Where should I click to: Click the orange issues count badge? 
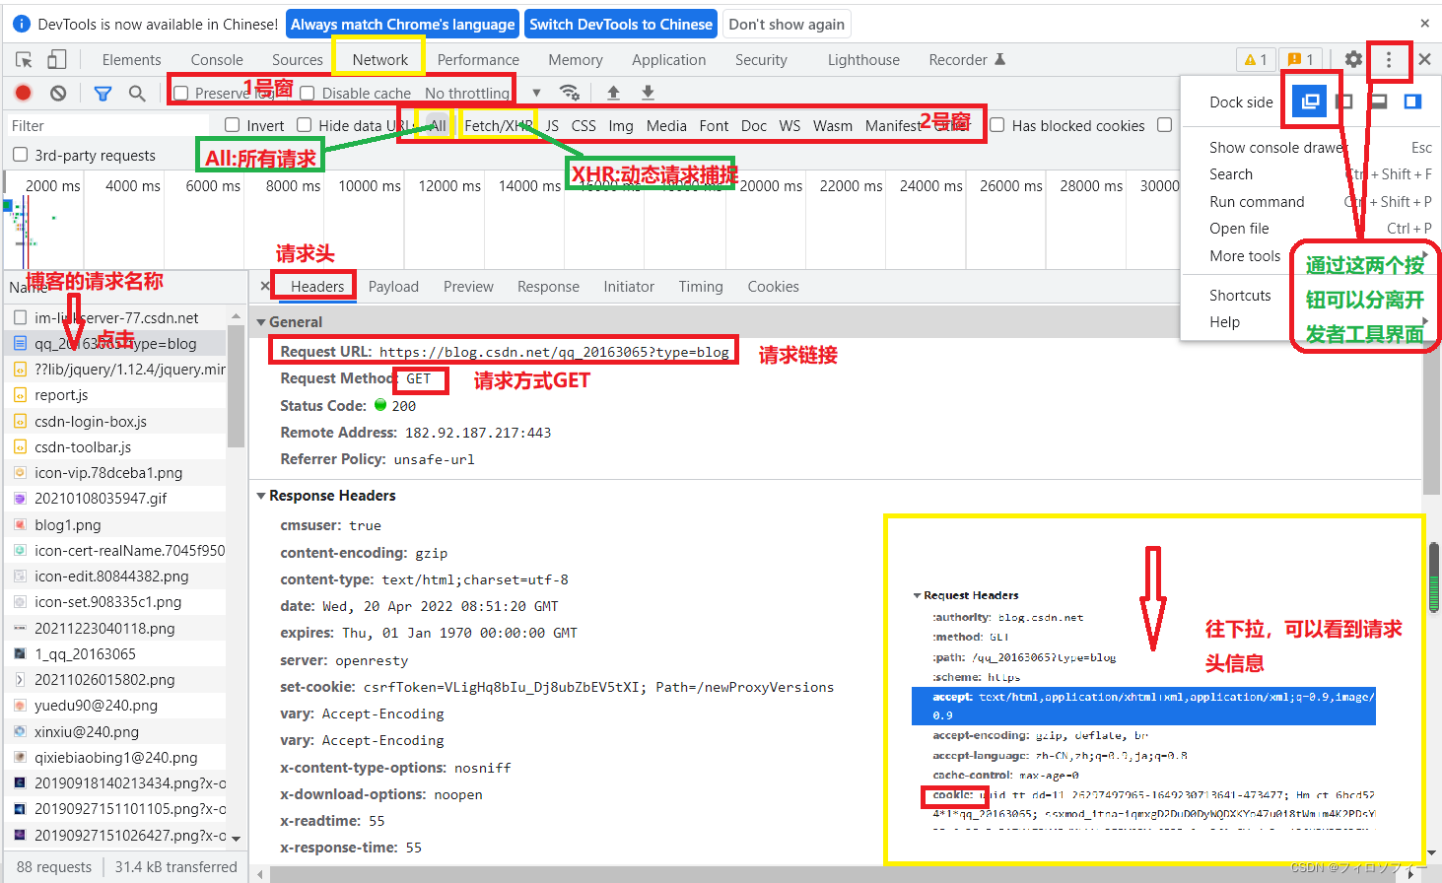click(x=1301, y=59)
